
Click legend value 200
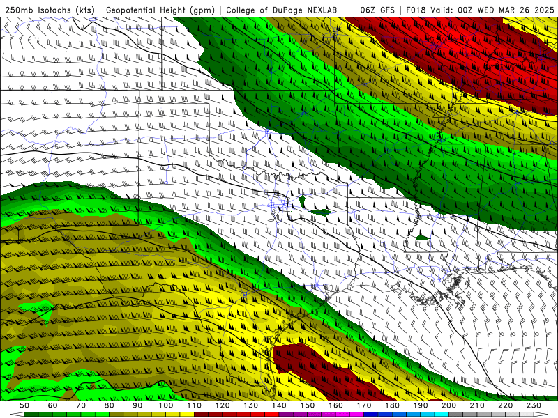(x=448, y=405)
